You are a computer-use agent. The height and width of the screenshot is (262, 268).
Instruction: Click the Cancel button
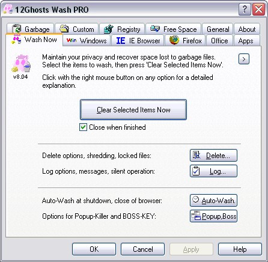pyautogui.click(x=142, y=249)
